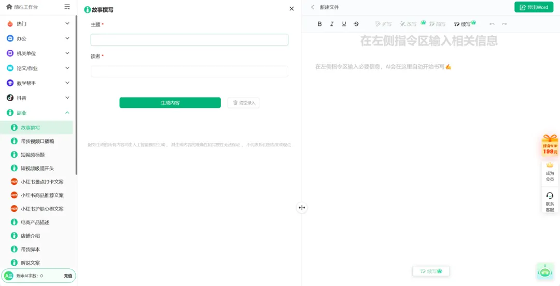Click the sidebar vertical scrollbar
The width and height of the screenshot is (560, 286).
point(76,95)
